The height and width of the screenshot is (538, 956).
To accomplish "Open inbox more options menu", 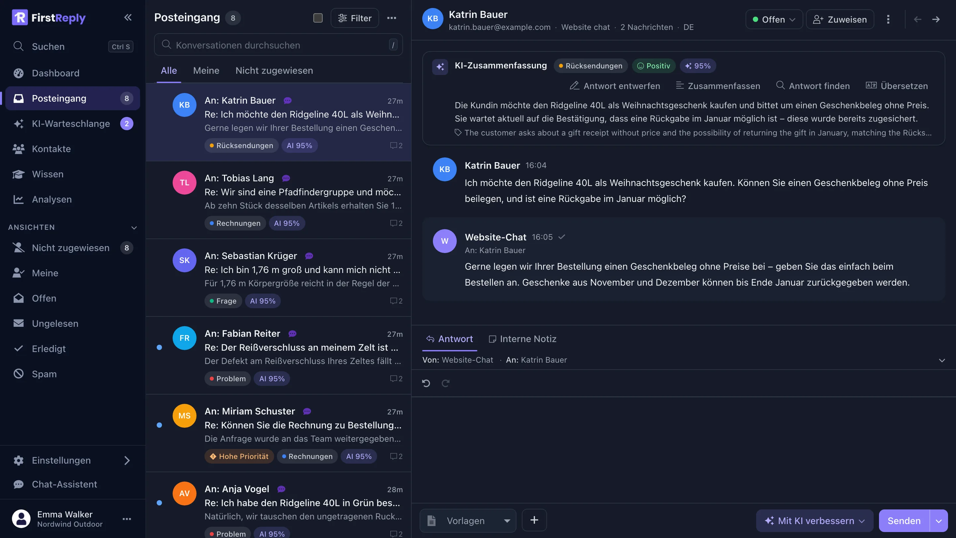I will pyautogui.click(x=392, y=18).
